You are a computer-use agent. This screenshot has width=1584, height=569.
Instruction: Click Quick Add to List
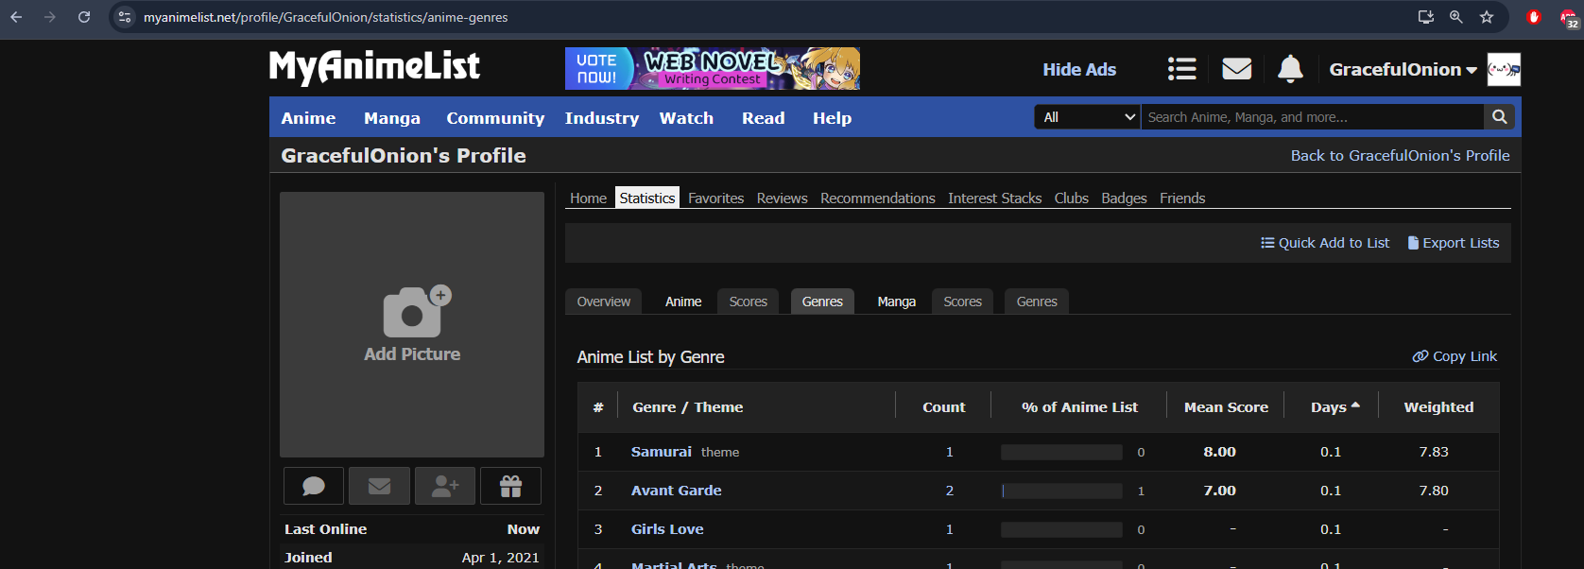coord(1325,243)
